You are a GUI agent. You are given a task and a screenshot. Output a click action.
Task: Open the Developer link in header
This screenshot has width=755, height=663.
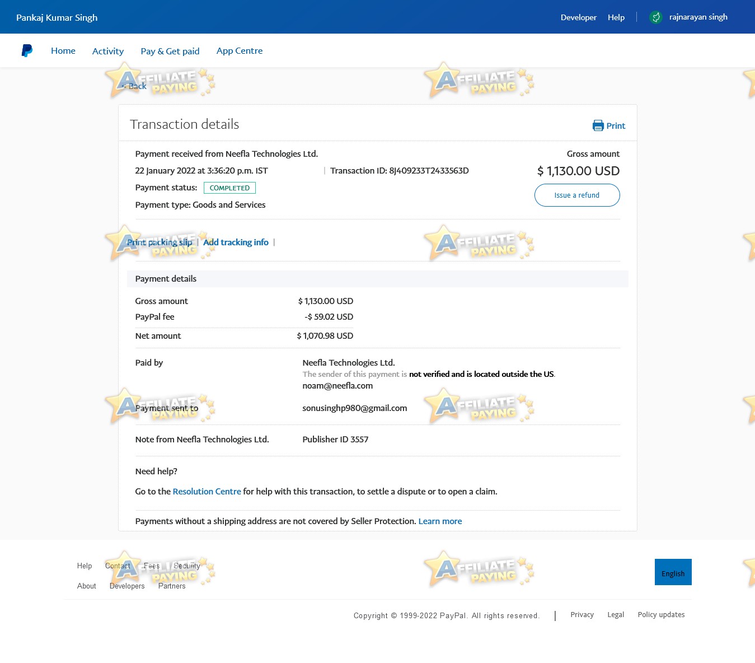coord(579,17)
